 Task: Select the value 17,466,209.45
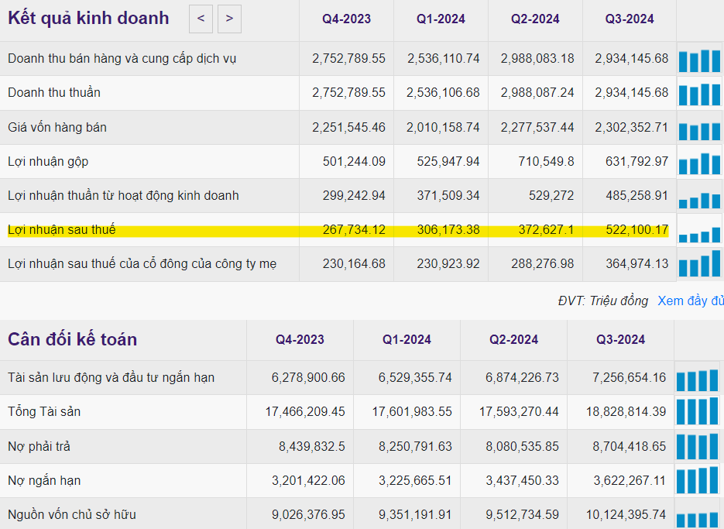[x=305, y=411]
